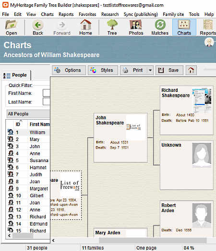Click people list scrollbar left arrow
Image resolution: width=216 pixels, height=251 pixels.
coord(9,236)
